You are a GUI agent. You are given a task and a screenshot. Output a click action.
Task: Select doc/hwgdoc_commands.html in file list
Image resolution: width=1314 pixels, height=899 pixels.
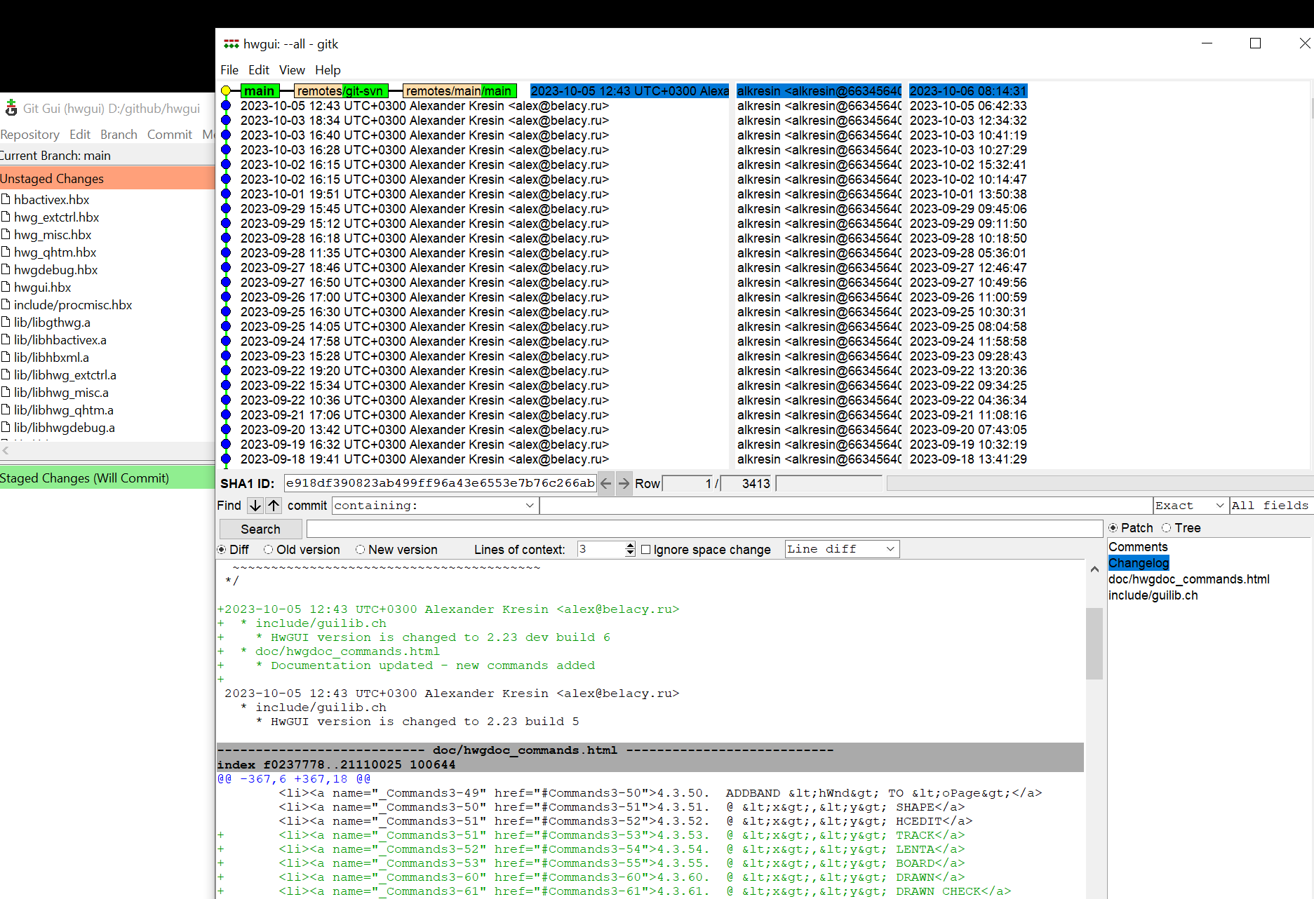pos(1188,579)
